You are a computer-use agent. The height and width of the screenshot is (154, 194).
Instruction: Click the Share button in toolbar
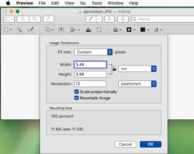49,19
